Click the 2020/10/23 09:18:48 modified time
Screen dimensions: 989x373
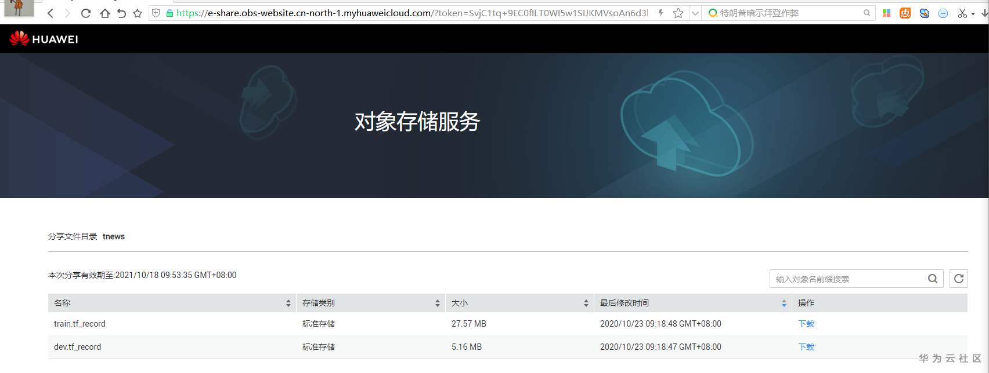click(x=660, y=324)
